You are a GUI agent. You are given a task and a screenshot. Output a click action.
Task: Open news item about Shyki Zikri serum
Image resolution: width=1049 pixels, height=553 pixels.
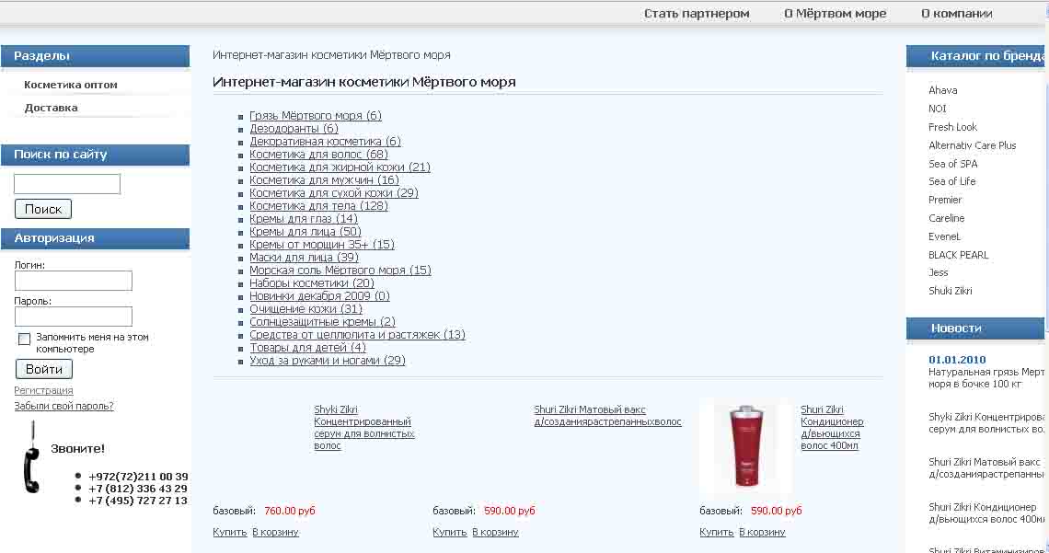click(986, 422)
